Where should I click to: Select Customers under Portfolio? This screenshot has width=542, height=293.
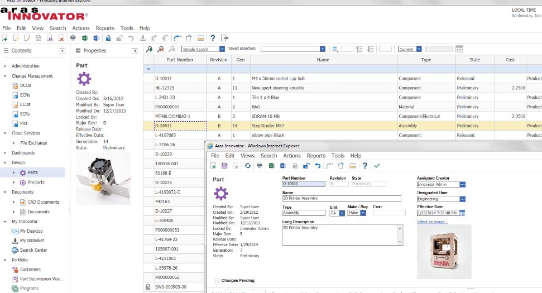point(30,270)
